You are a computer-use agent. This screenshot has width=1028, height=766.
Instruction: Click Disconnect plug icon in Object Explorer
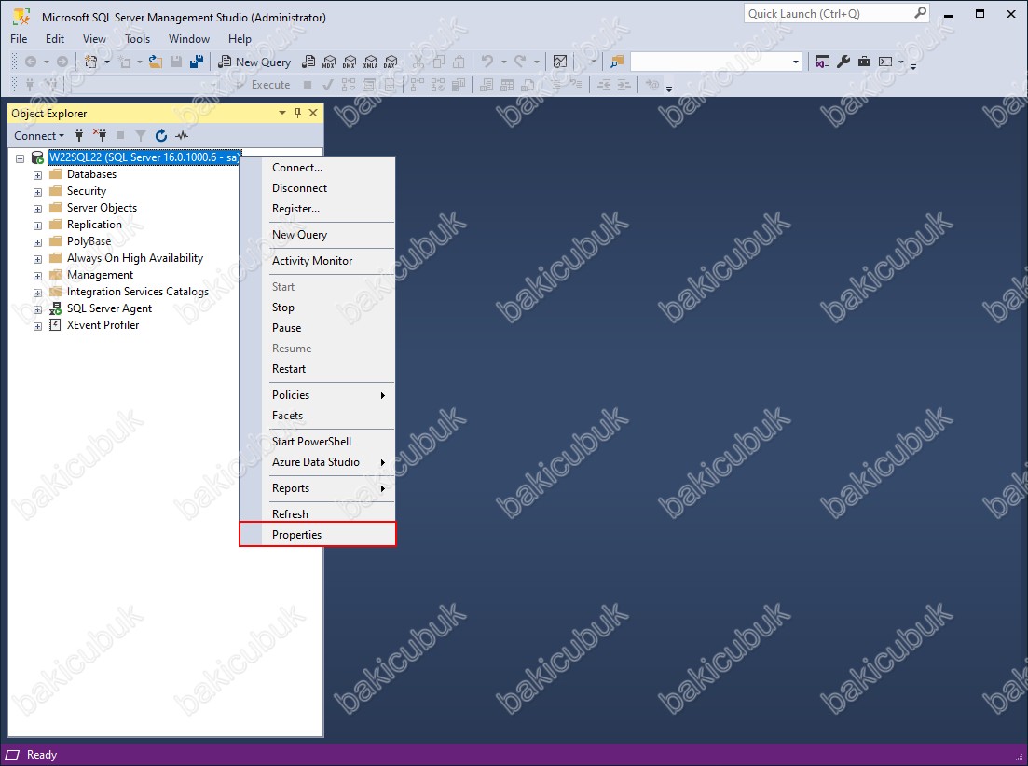(x=100, y=136)
